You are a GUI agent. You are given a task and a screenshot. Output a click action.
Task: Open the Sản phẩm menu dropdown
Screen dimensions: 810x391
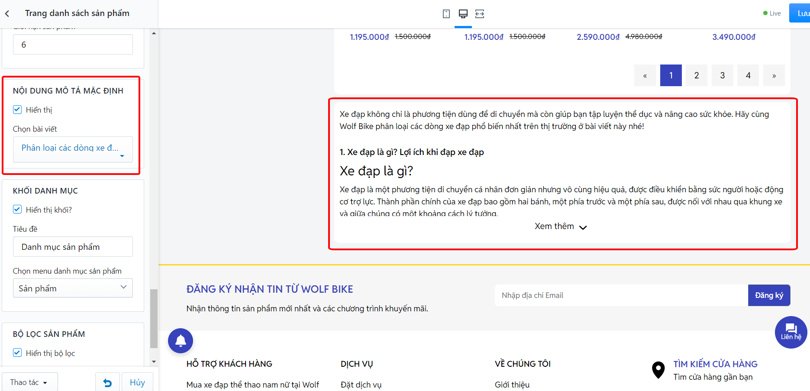pyautogui.click(x=73, y=288)
